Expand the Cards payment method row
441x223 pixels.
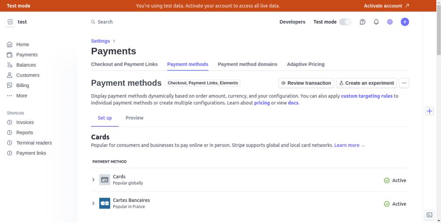pos(93,180)
